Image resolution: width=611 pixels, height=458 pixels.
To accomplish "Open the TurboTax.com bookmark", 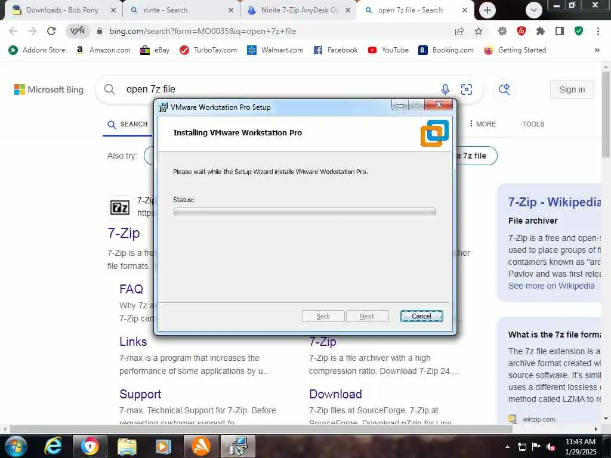I will (208, 50).
